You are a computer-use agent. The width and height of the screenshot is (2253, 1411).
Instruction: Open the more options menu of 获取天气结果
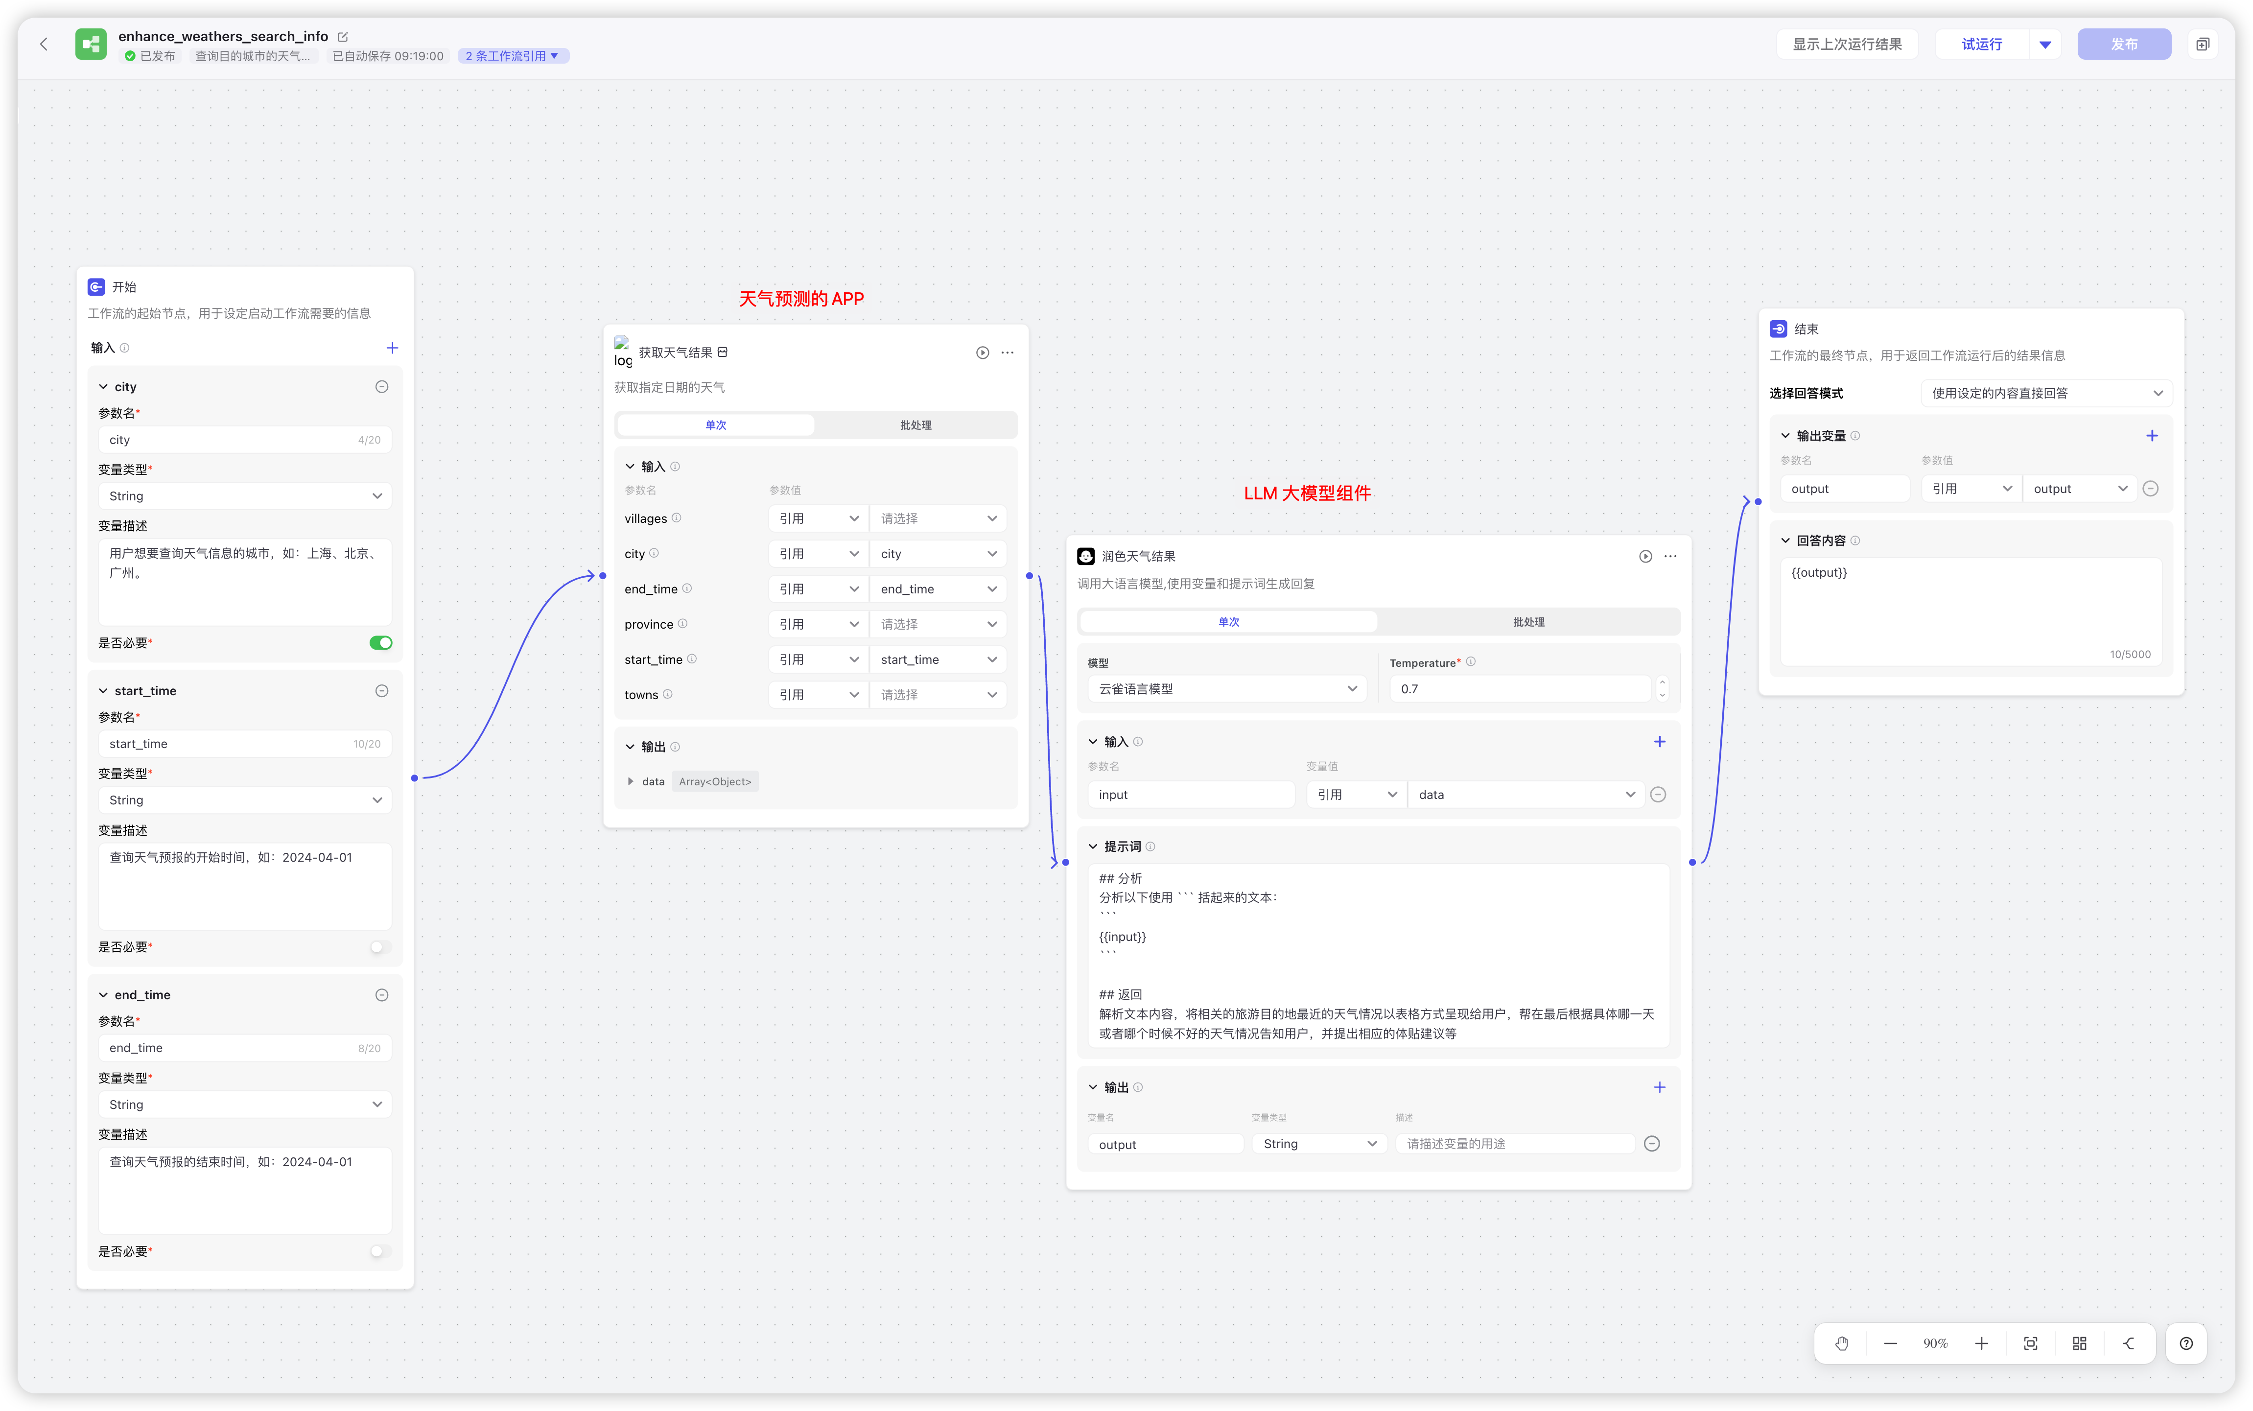[x=1008, y=353]
